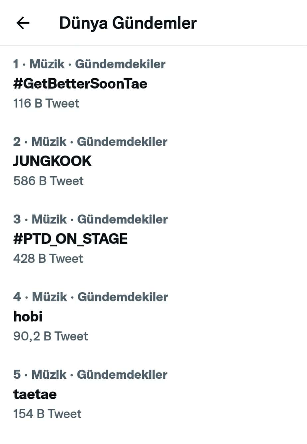Tap the 586 B Tweet count
This screenshot has width=307, height=444.
49,181
